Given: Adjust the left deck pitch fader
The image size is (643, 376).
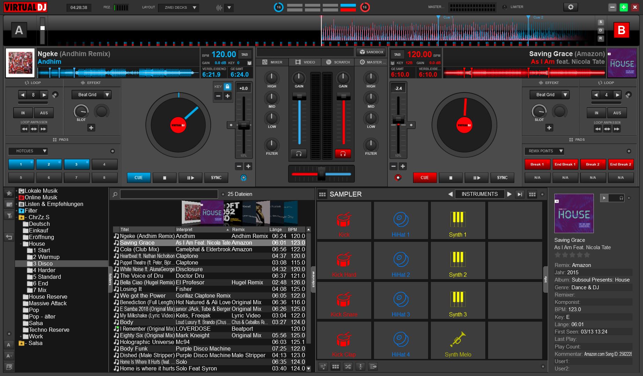Looking at the screenshot, I should (244, 125).
